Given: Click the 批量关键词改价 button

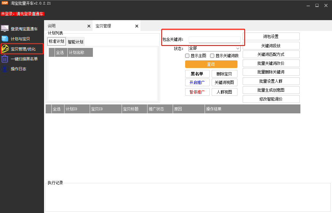Looking at the screenshot, I should [x=271, y=63].
